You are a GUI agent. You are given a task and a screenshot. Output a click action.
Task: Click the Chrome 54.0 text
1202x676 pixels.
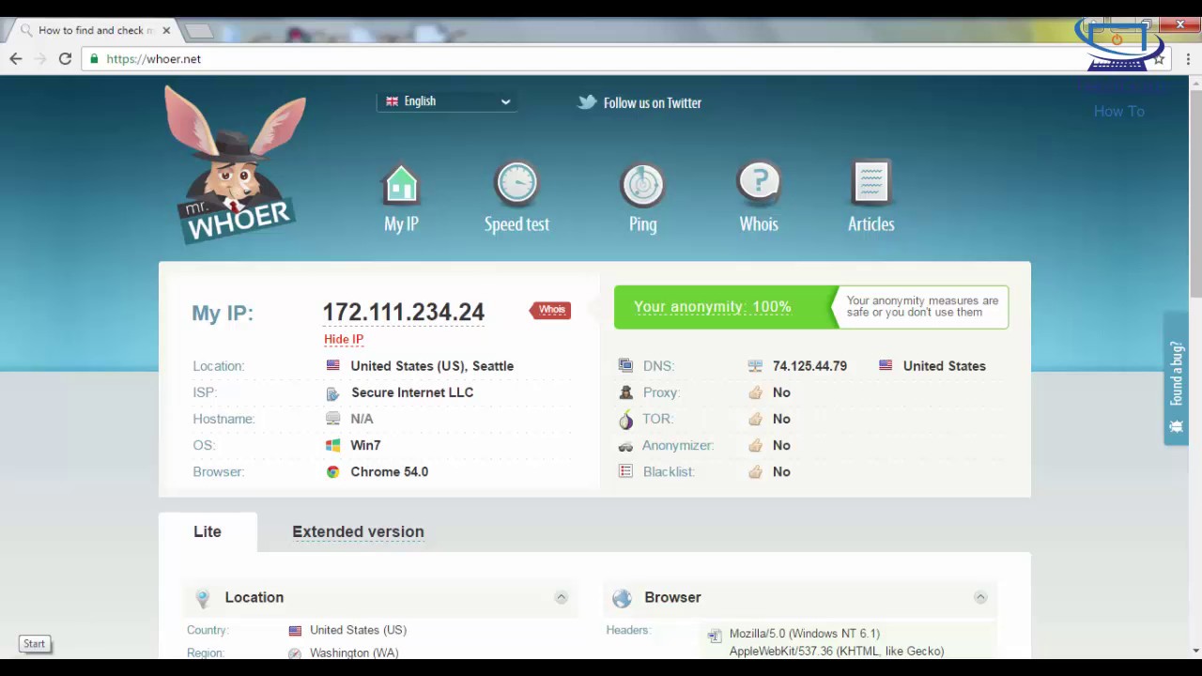tap(389, 471)
